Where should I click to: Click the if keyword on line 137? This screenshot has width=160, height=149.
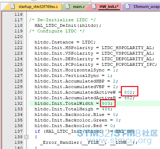[37, 131]
